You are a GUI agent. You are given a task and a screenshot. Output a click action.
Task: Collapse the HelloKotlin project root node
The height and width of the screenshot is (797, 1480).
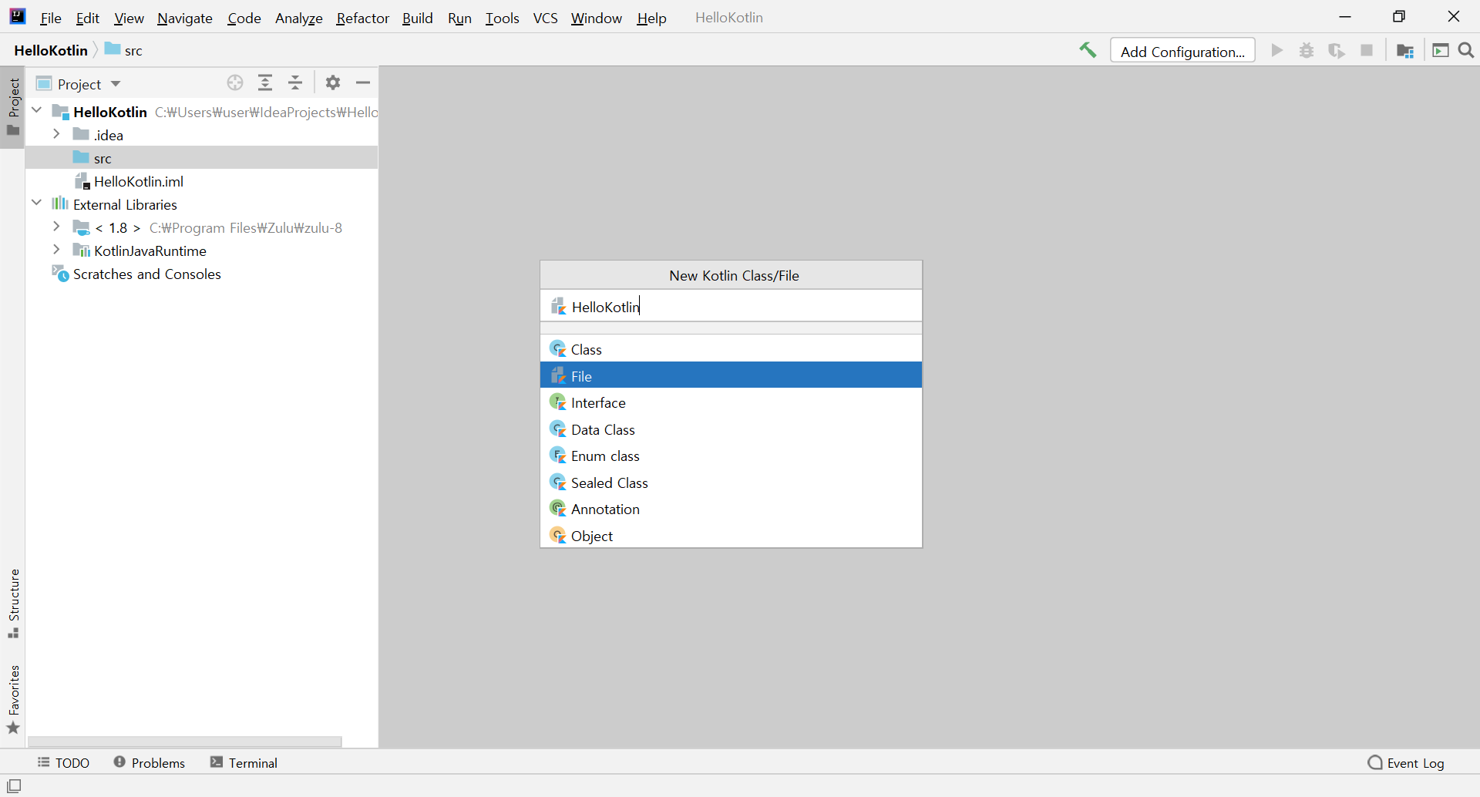(x=36, y=111)
